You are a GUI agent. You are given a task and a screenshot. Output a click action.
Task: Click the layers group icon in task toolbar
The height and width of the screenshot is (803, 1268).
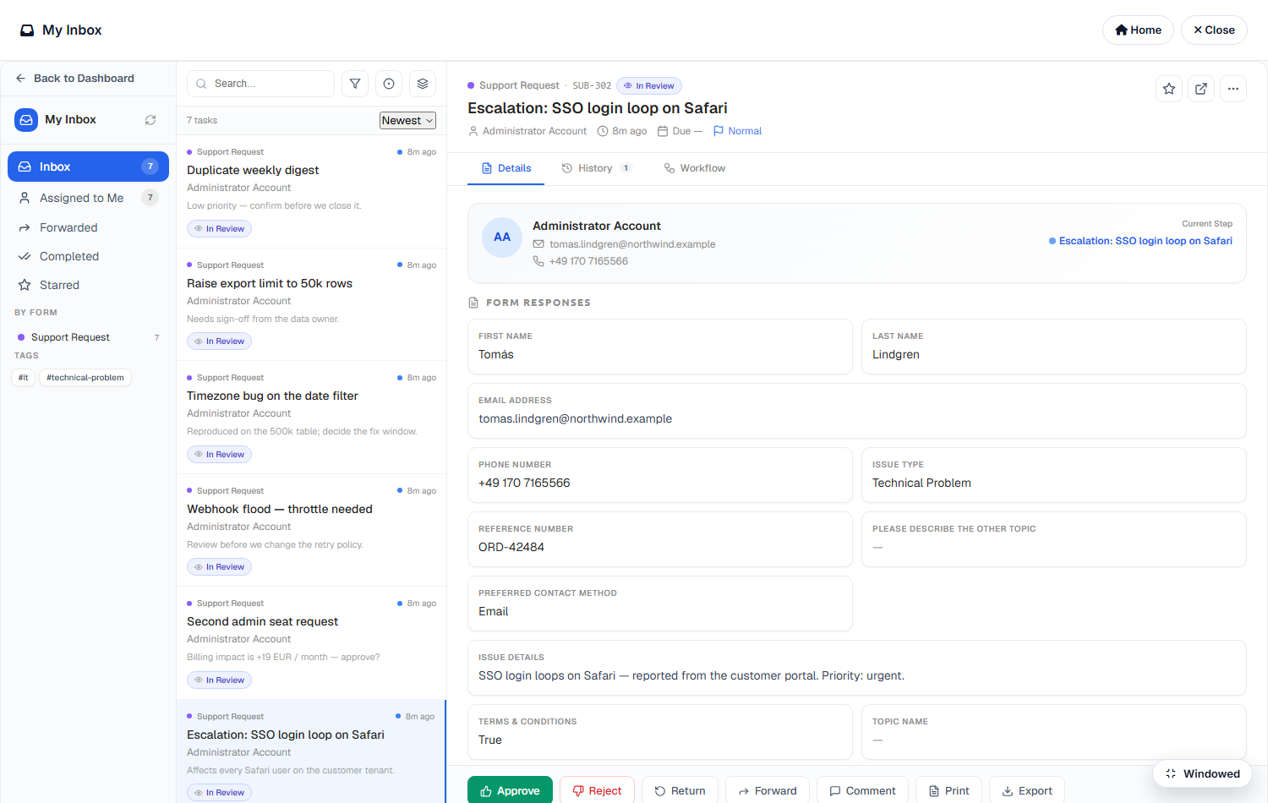[x=423, y=84]
